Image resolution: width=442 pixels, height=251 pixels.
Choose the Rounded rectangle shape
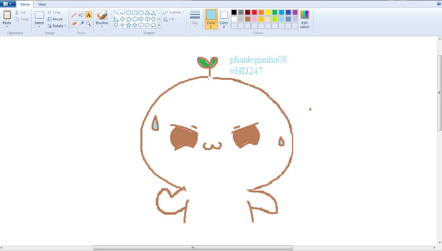[x=141, y=13]
